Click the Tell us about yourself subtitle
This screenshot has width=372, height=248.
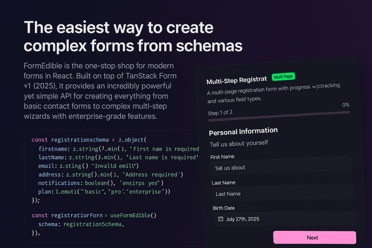point(239,143)
